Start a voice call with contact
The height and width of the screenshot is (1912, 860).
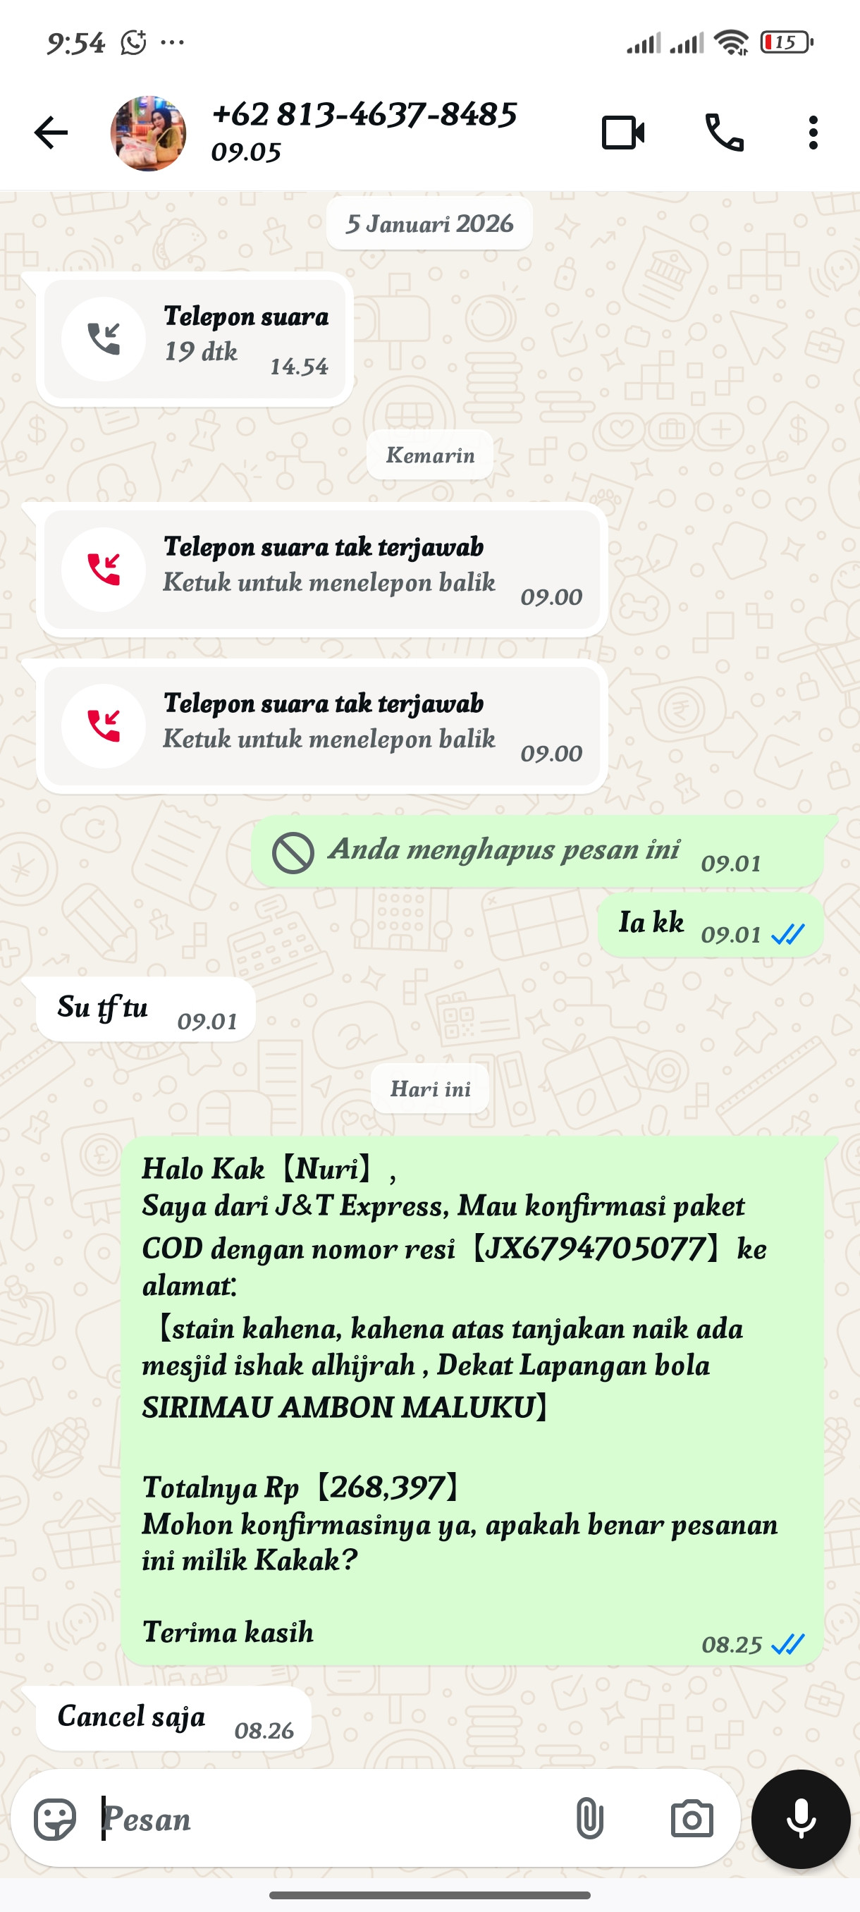coord(724,133)
